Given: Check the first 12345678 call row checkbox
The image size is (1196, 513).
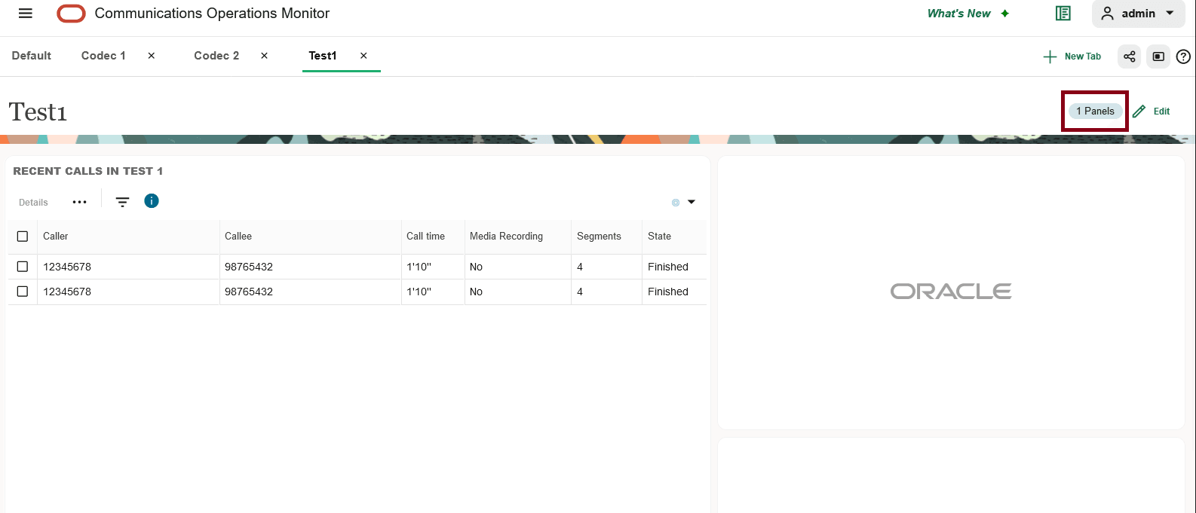Looking at the screenshot, I should coord(23,267).
